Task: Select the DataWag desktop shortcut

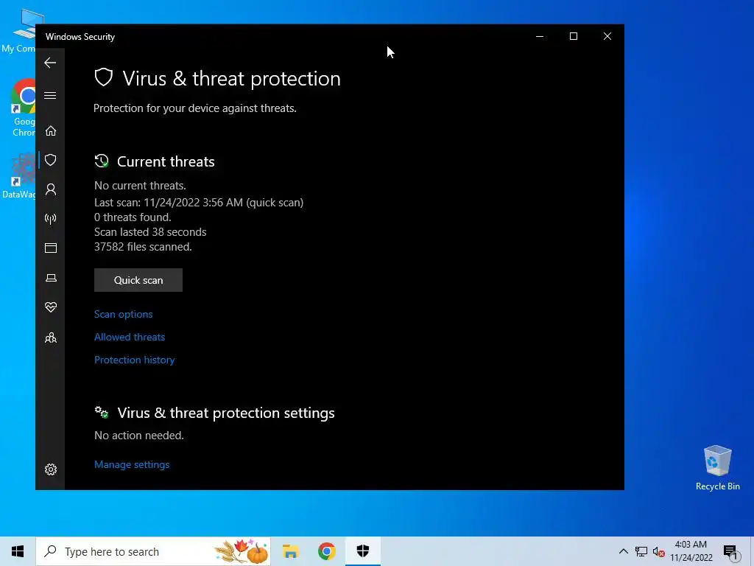Action: [18, 175]
